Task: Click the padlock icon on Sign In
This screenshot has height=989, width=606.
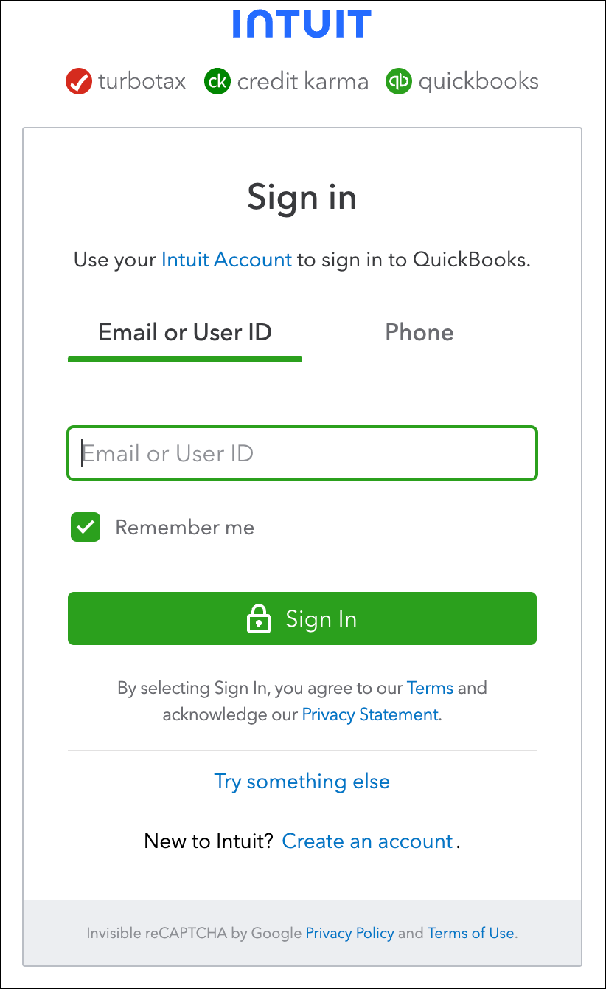Action: pyautogui.click(x=258, y=618)
